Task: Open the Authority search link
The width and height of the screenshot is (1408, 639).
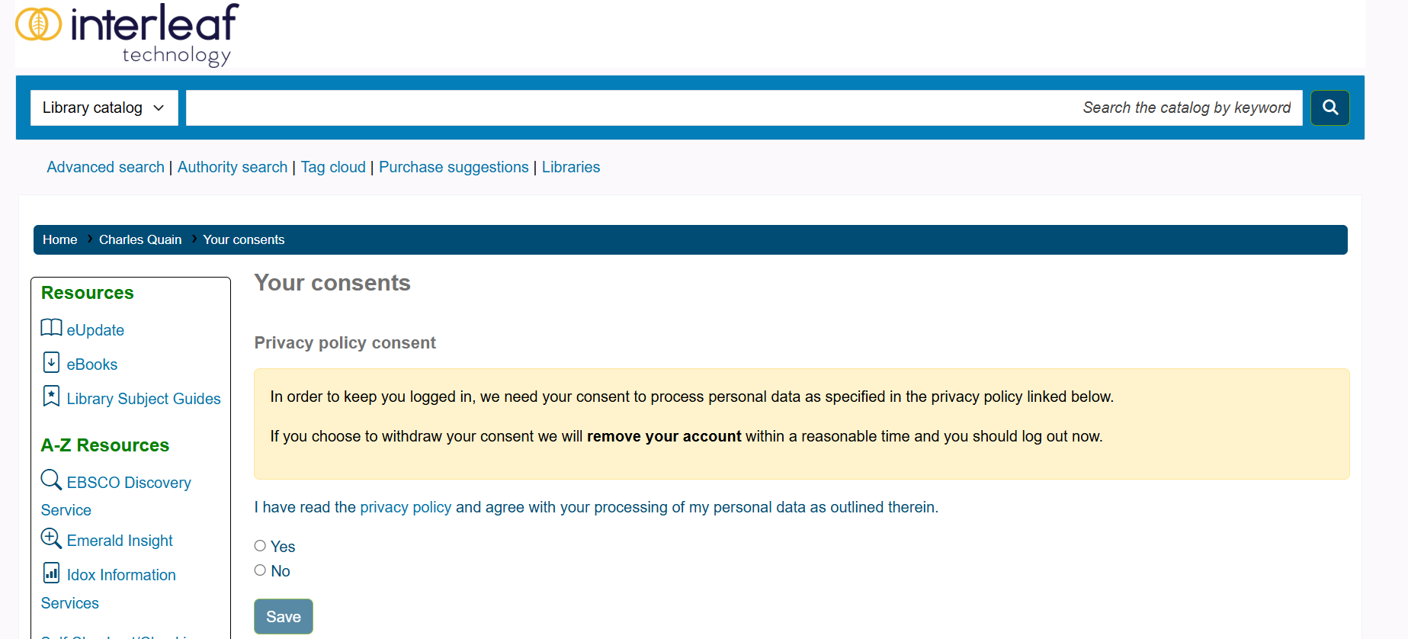Action: 233,167
